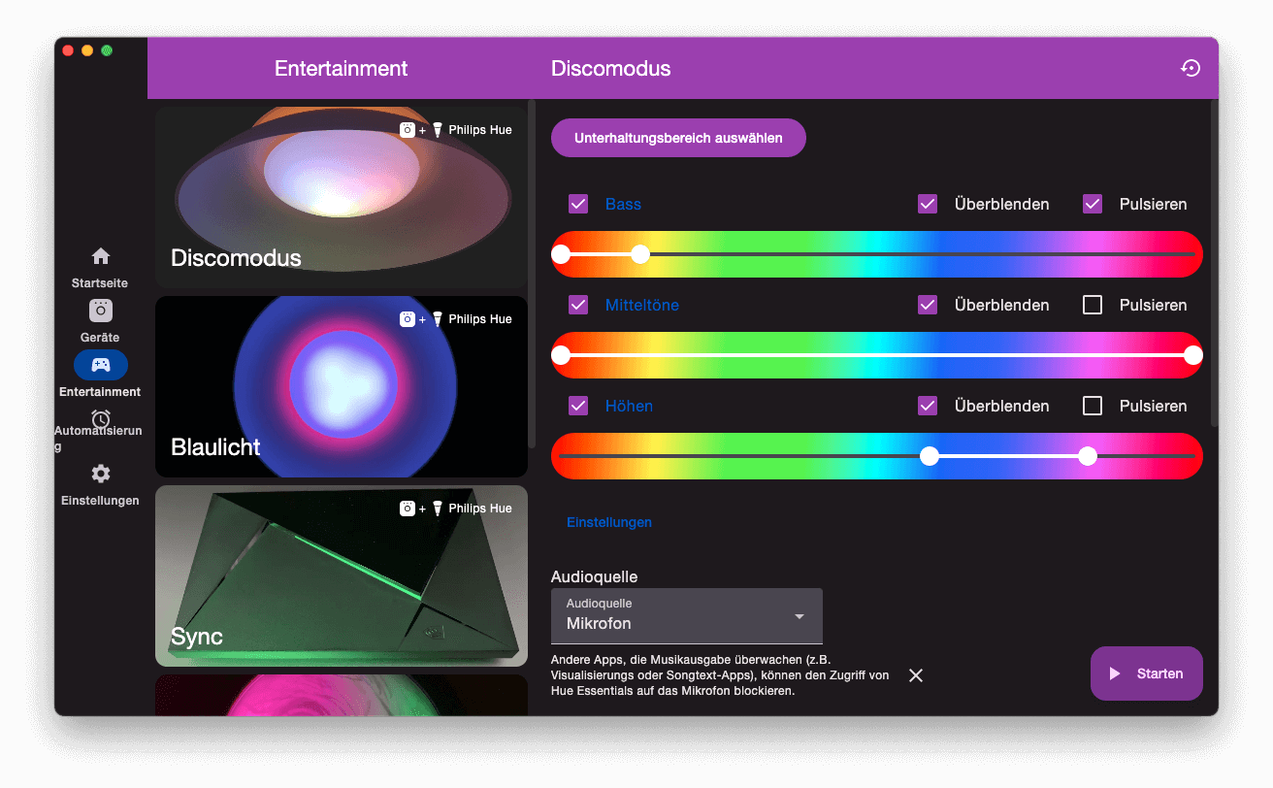1273x788 pixels.
Task: Select the Entertainment gamepad icon
Action: [101, 365]
